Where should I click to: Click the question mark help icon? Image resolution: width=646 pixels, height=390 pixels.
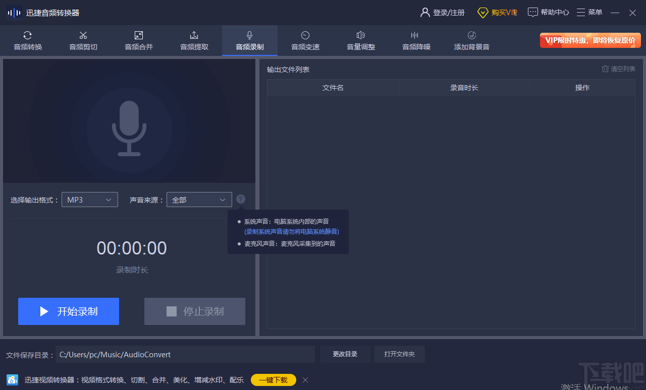click(240, 199)
